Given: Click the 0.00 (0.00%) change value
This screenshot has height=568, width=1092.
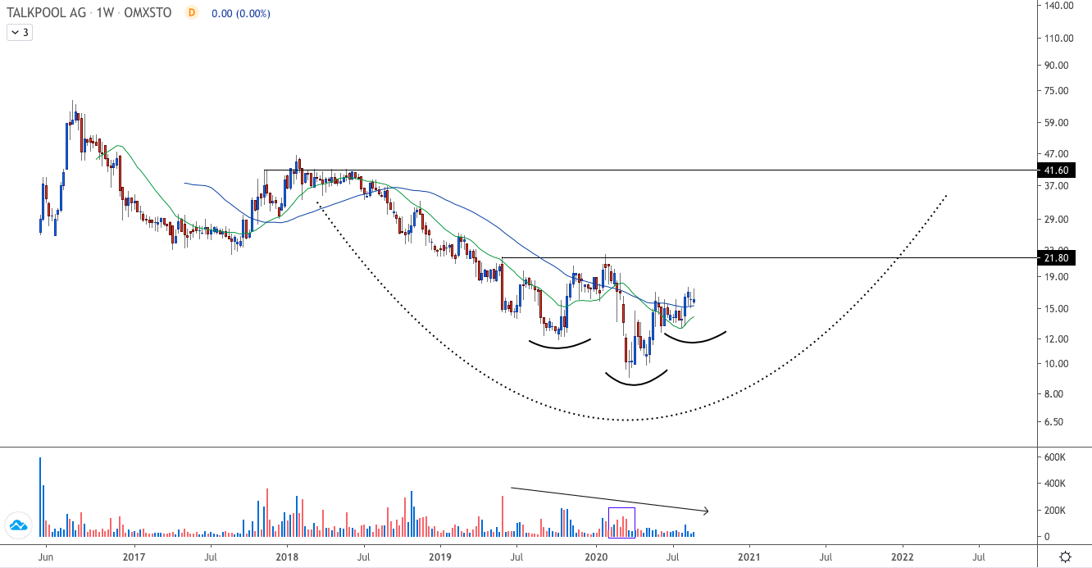Looking at the screenshot, I should [241, 14].
